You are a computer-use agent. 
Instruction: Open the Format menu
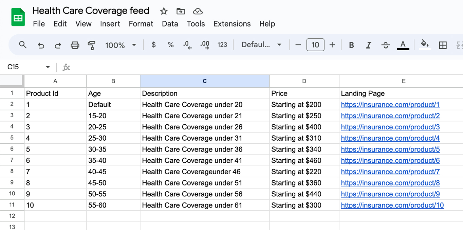pos(141,24)
